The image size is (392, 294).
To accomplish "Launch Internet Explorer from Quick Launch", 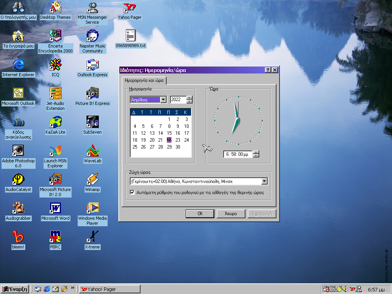I will (x=47, y=289).
